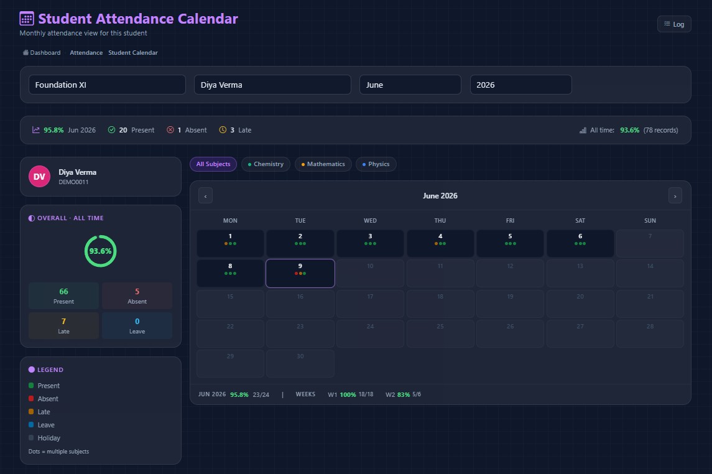Click the calendar icon beside the page title

pyautogui.click(x=27, y=19)
